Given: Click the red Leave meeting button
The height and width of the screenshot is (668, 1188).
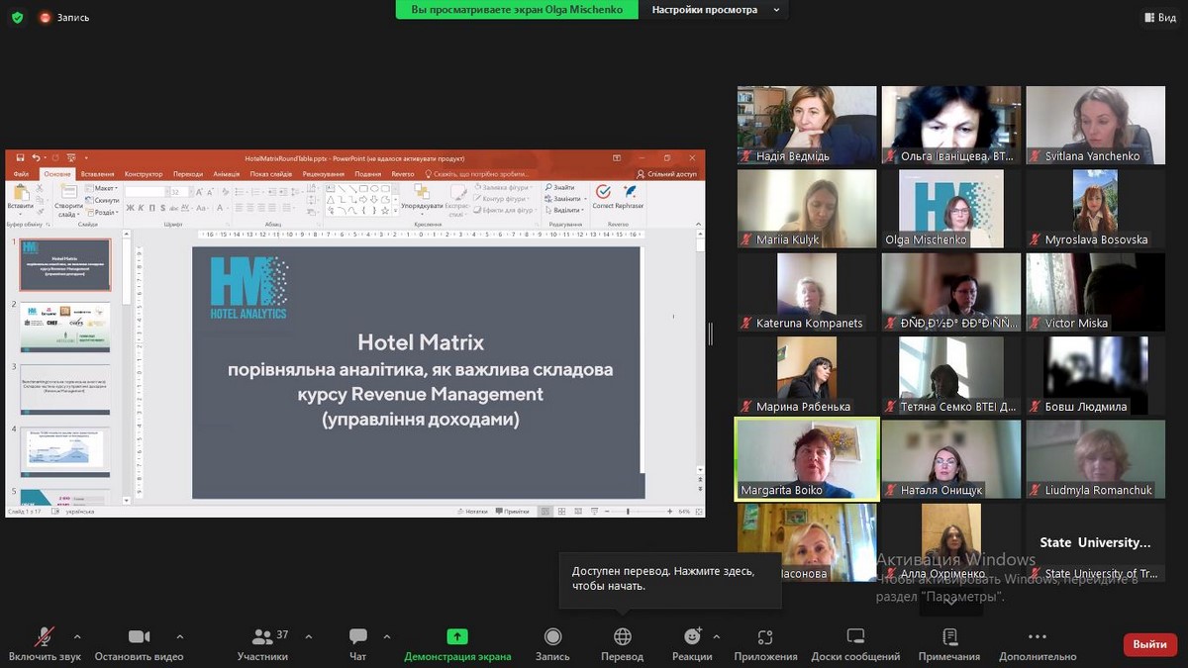Looking at the screenshot, I should (1149, 644).
